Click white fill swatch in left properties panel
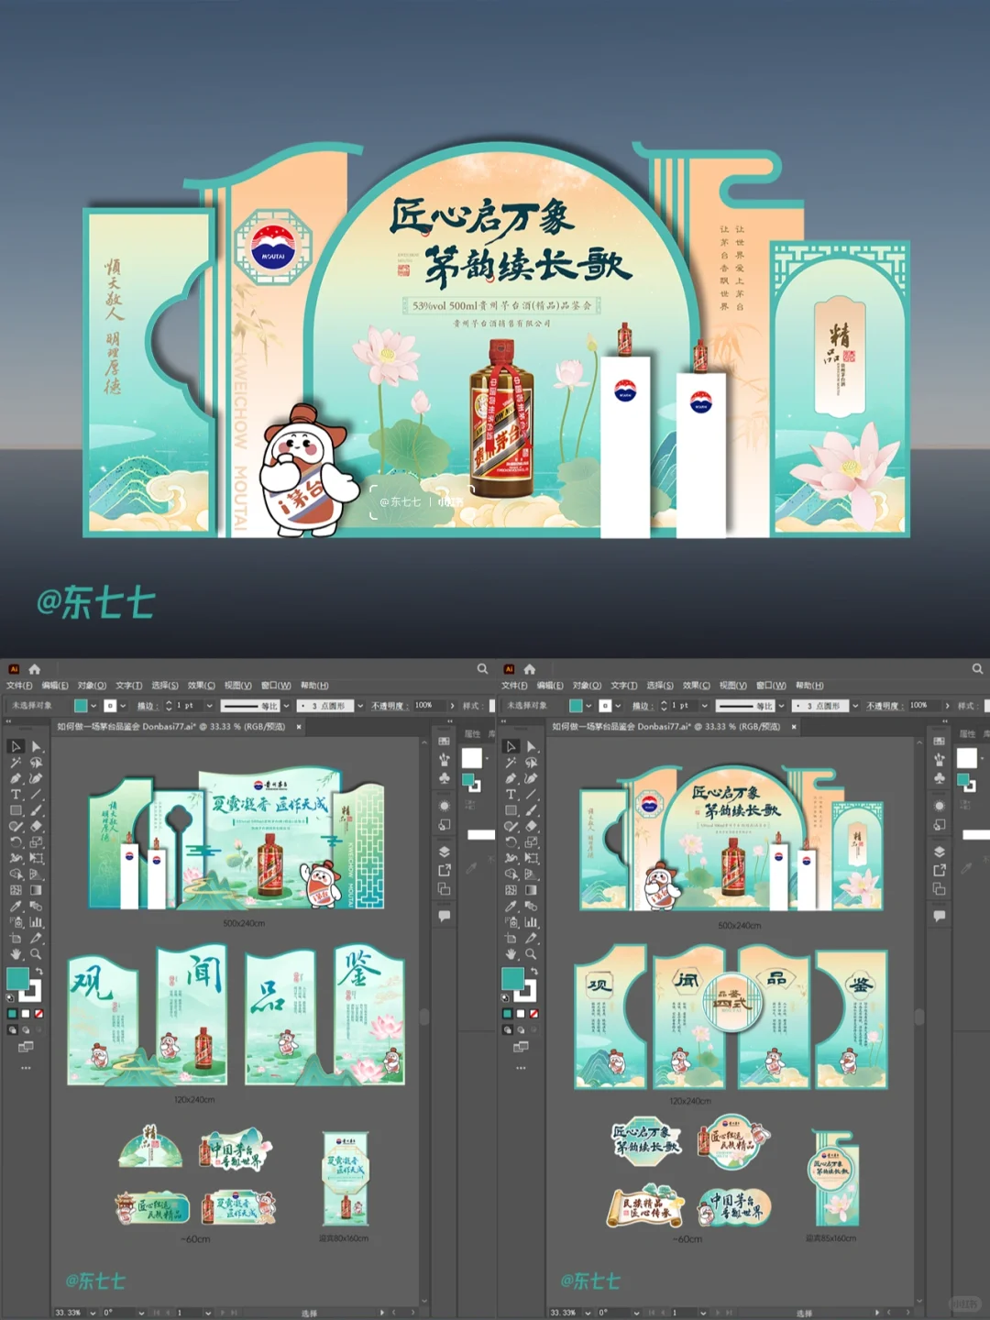 click(472, 758)
